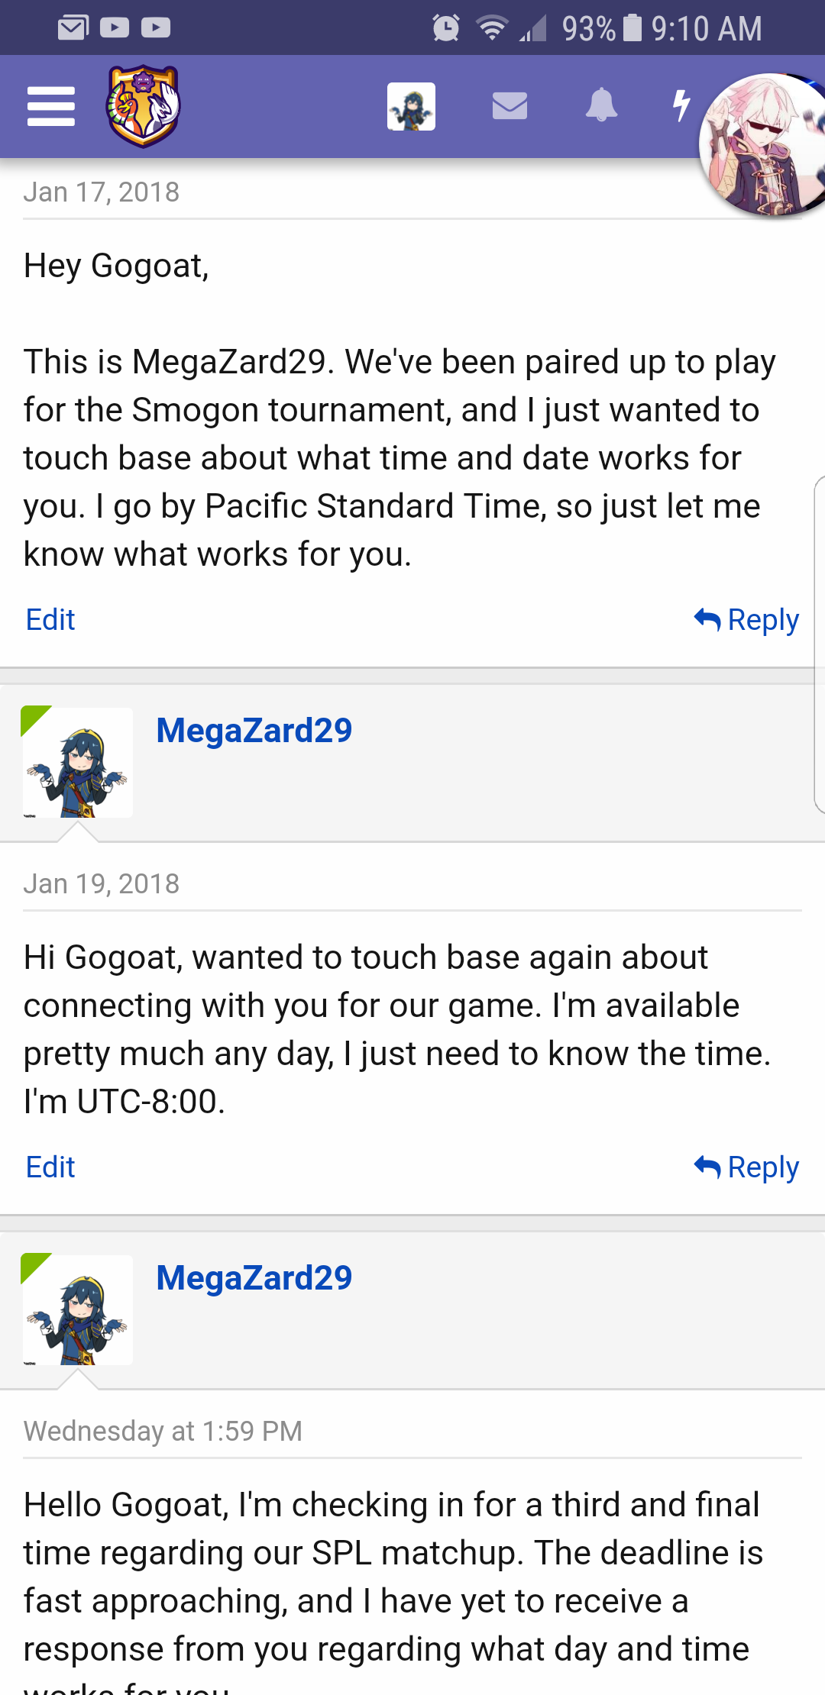
Task: Edit the Jan 17, 2018 message
Action: 50,620
